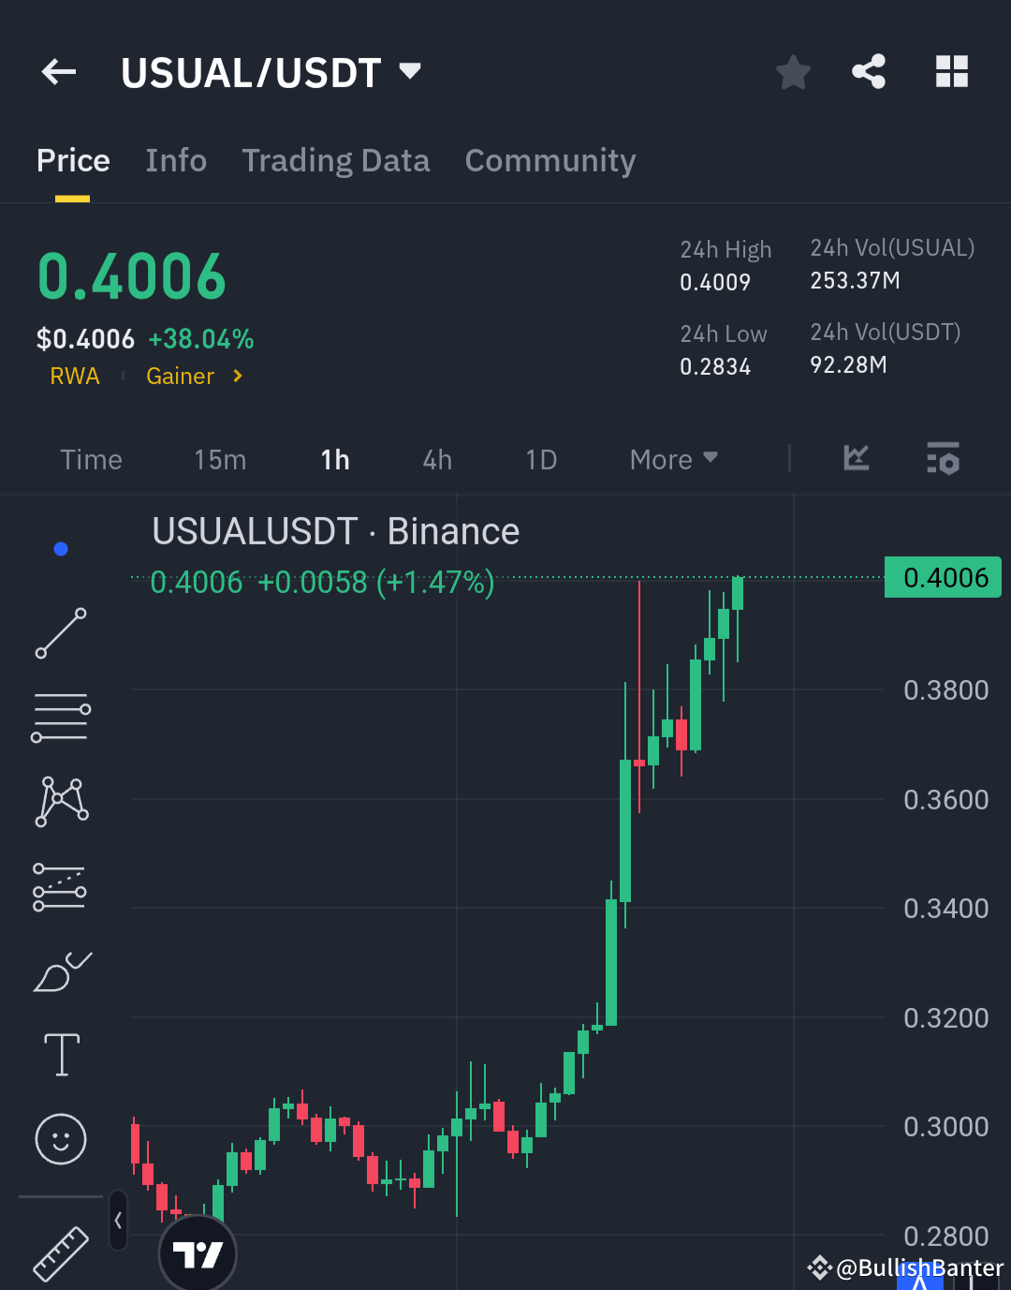Share the USUAL/USDT chart
Image resolution: width=1011 pixels, height=1290 pixels.
point(869,71)
